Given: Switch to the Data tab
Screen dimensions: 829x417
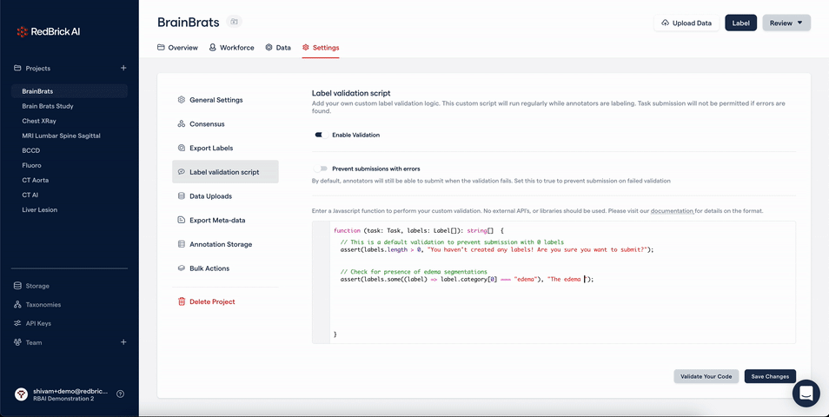Looking at the screenshot, I should (278, 48).
